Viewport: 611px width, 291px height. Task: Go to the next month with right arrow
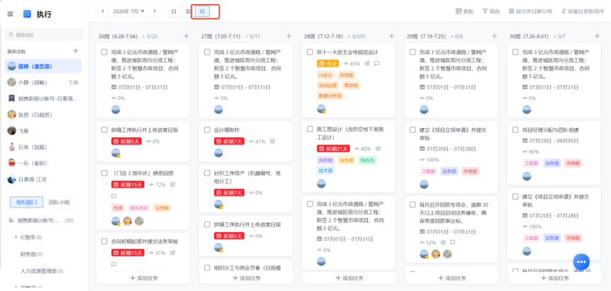click(155, 11)
